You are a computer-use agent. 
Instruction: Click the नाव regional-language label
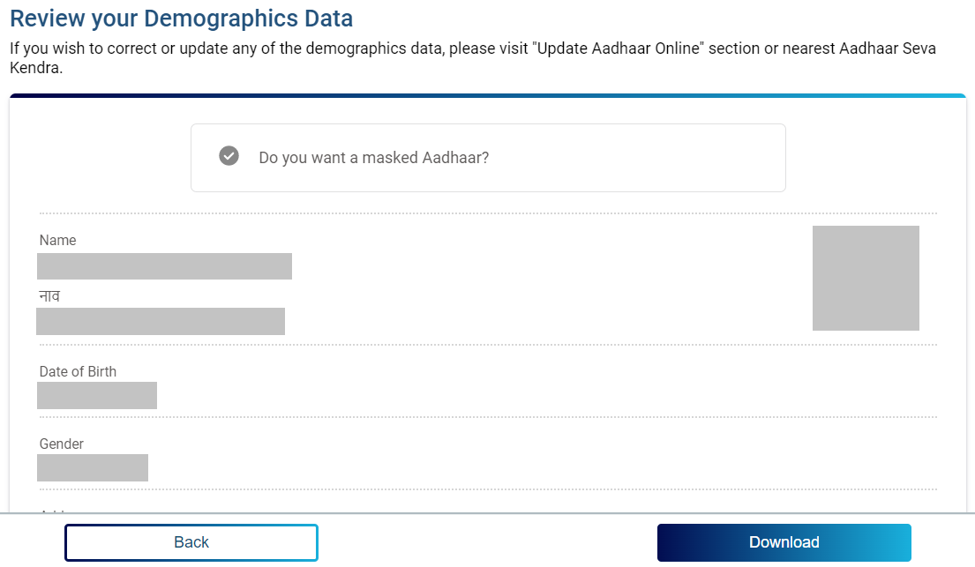coord(49,296)
